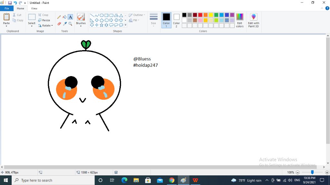Open the Select dropdown arrow
The width and height of the screenshot is (330, 185).
pos(32,26)
